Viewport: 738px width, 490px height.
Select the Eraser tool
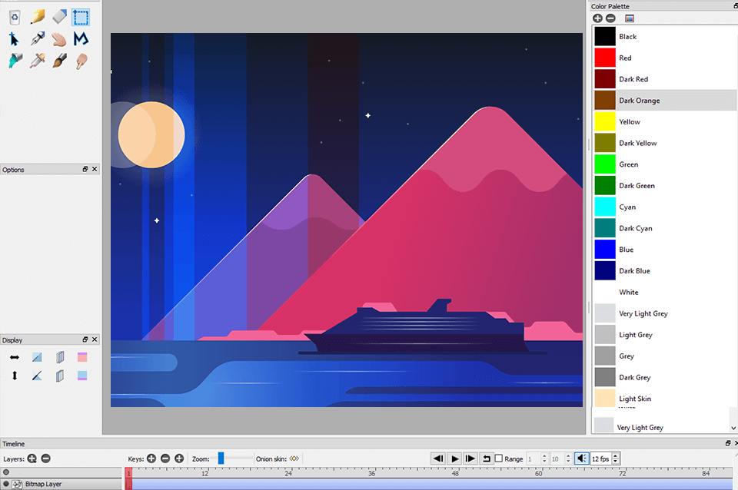coord(59,16)
